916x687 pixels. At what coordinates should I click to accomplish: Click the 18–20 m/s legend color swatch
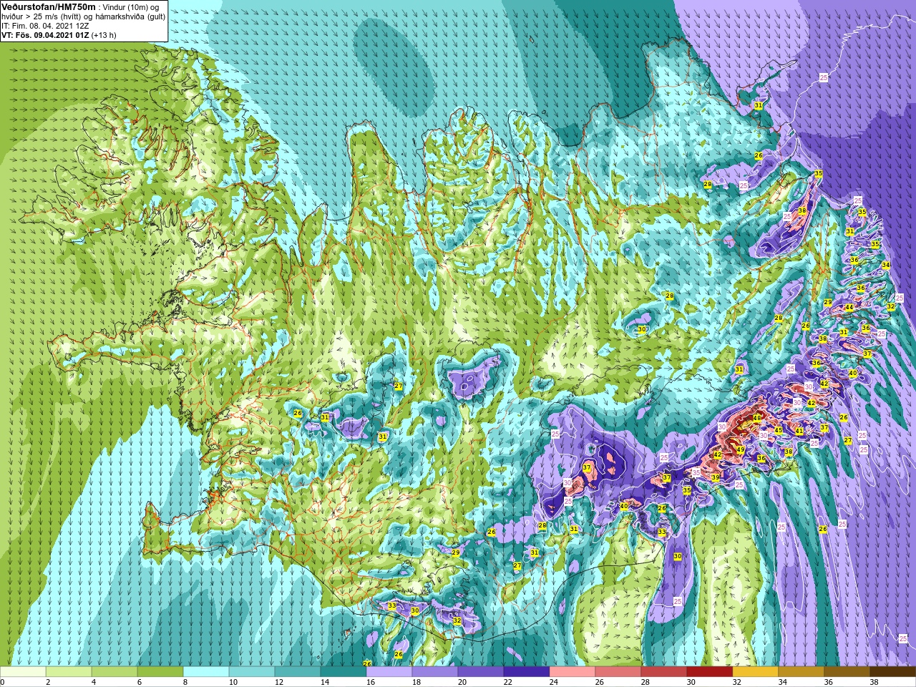click(x=435, y=672)
